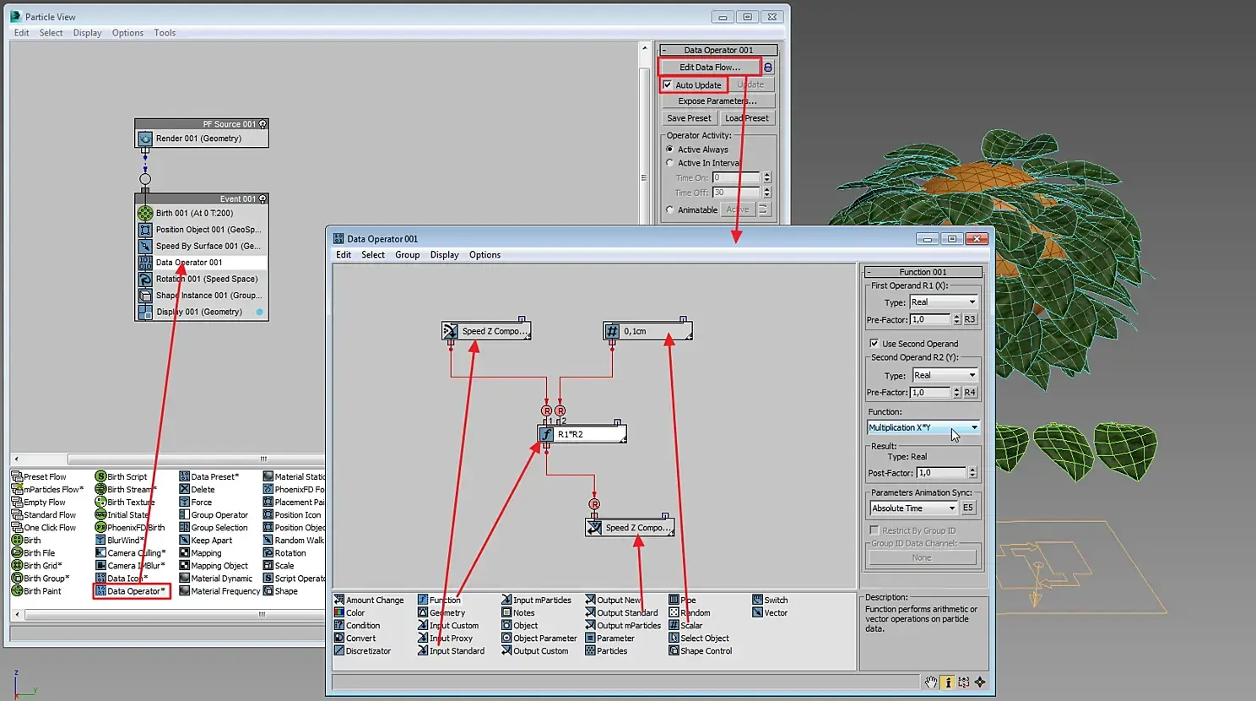1256x701 pixels.
Task: Collapse the Data Operator 001 rollout
Action: pos(663,50)
